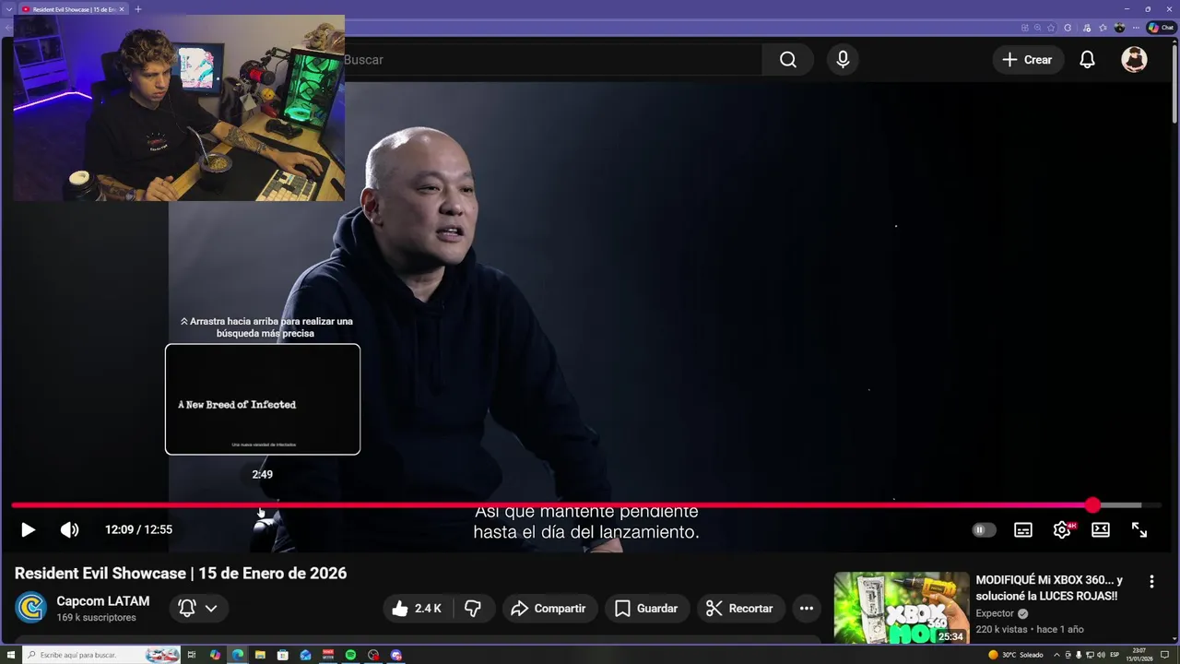The width and height of the screenshot is (1180, 664).
Task: Open a new browser tab
Action: [x=138, y=9]
